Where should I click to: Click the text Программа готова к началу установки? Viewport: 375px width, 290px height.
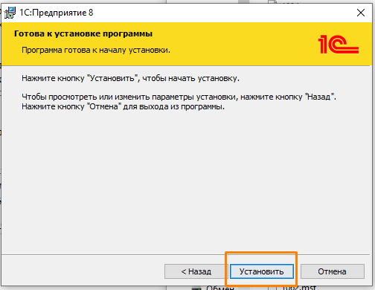pos(96,50)
